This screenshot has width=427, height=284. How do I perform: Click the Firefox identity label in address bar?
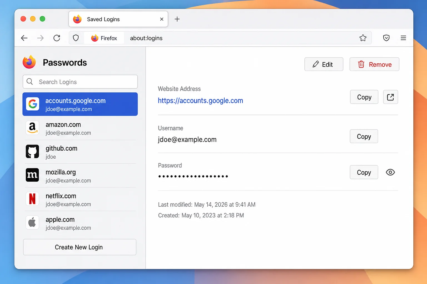tap(104, 38)
